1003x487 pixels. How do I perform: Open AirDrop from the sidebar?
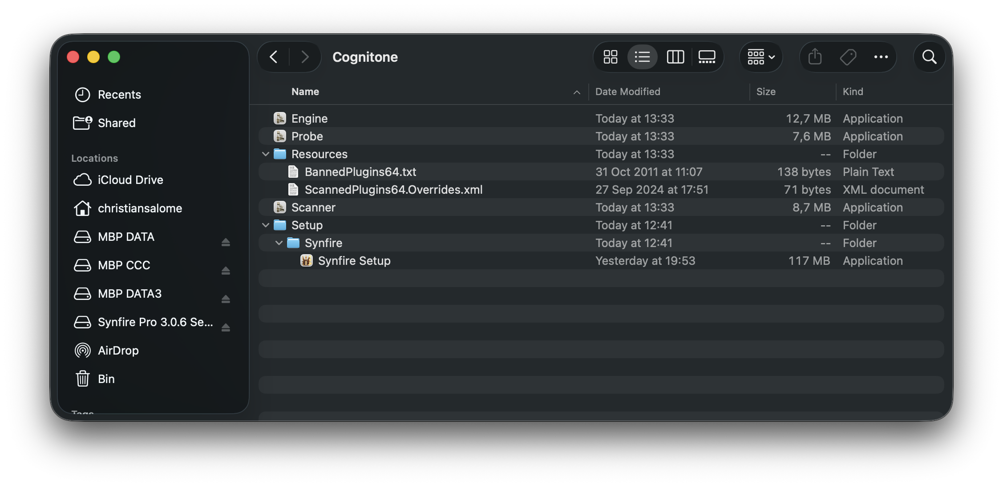pyautogui.click(x=118, y=351)
